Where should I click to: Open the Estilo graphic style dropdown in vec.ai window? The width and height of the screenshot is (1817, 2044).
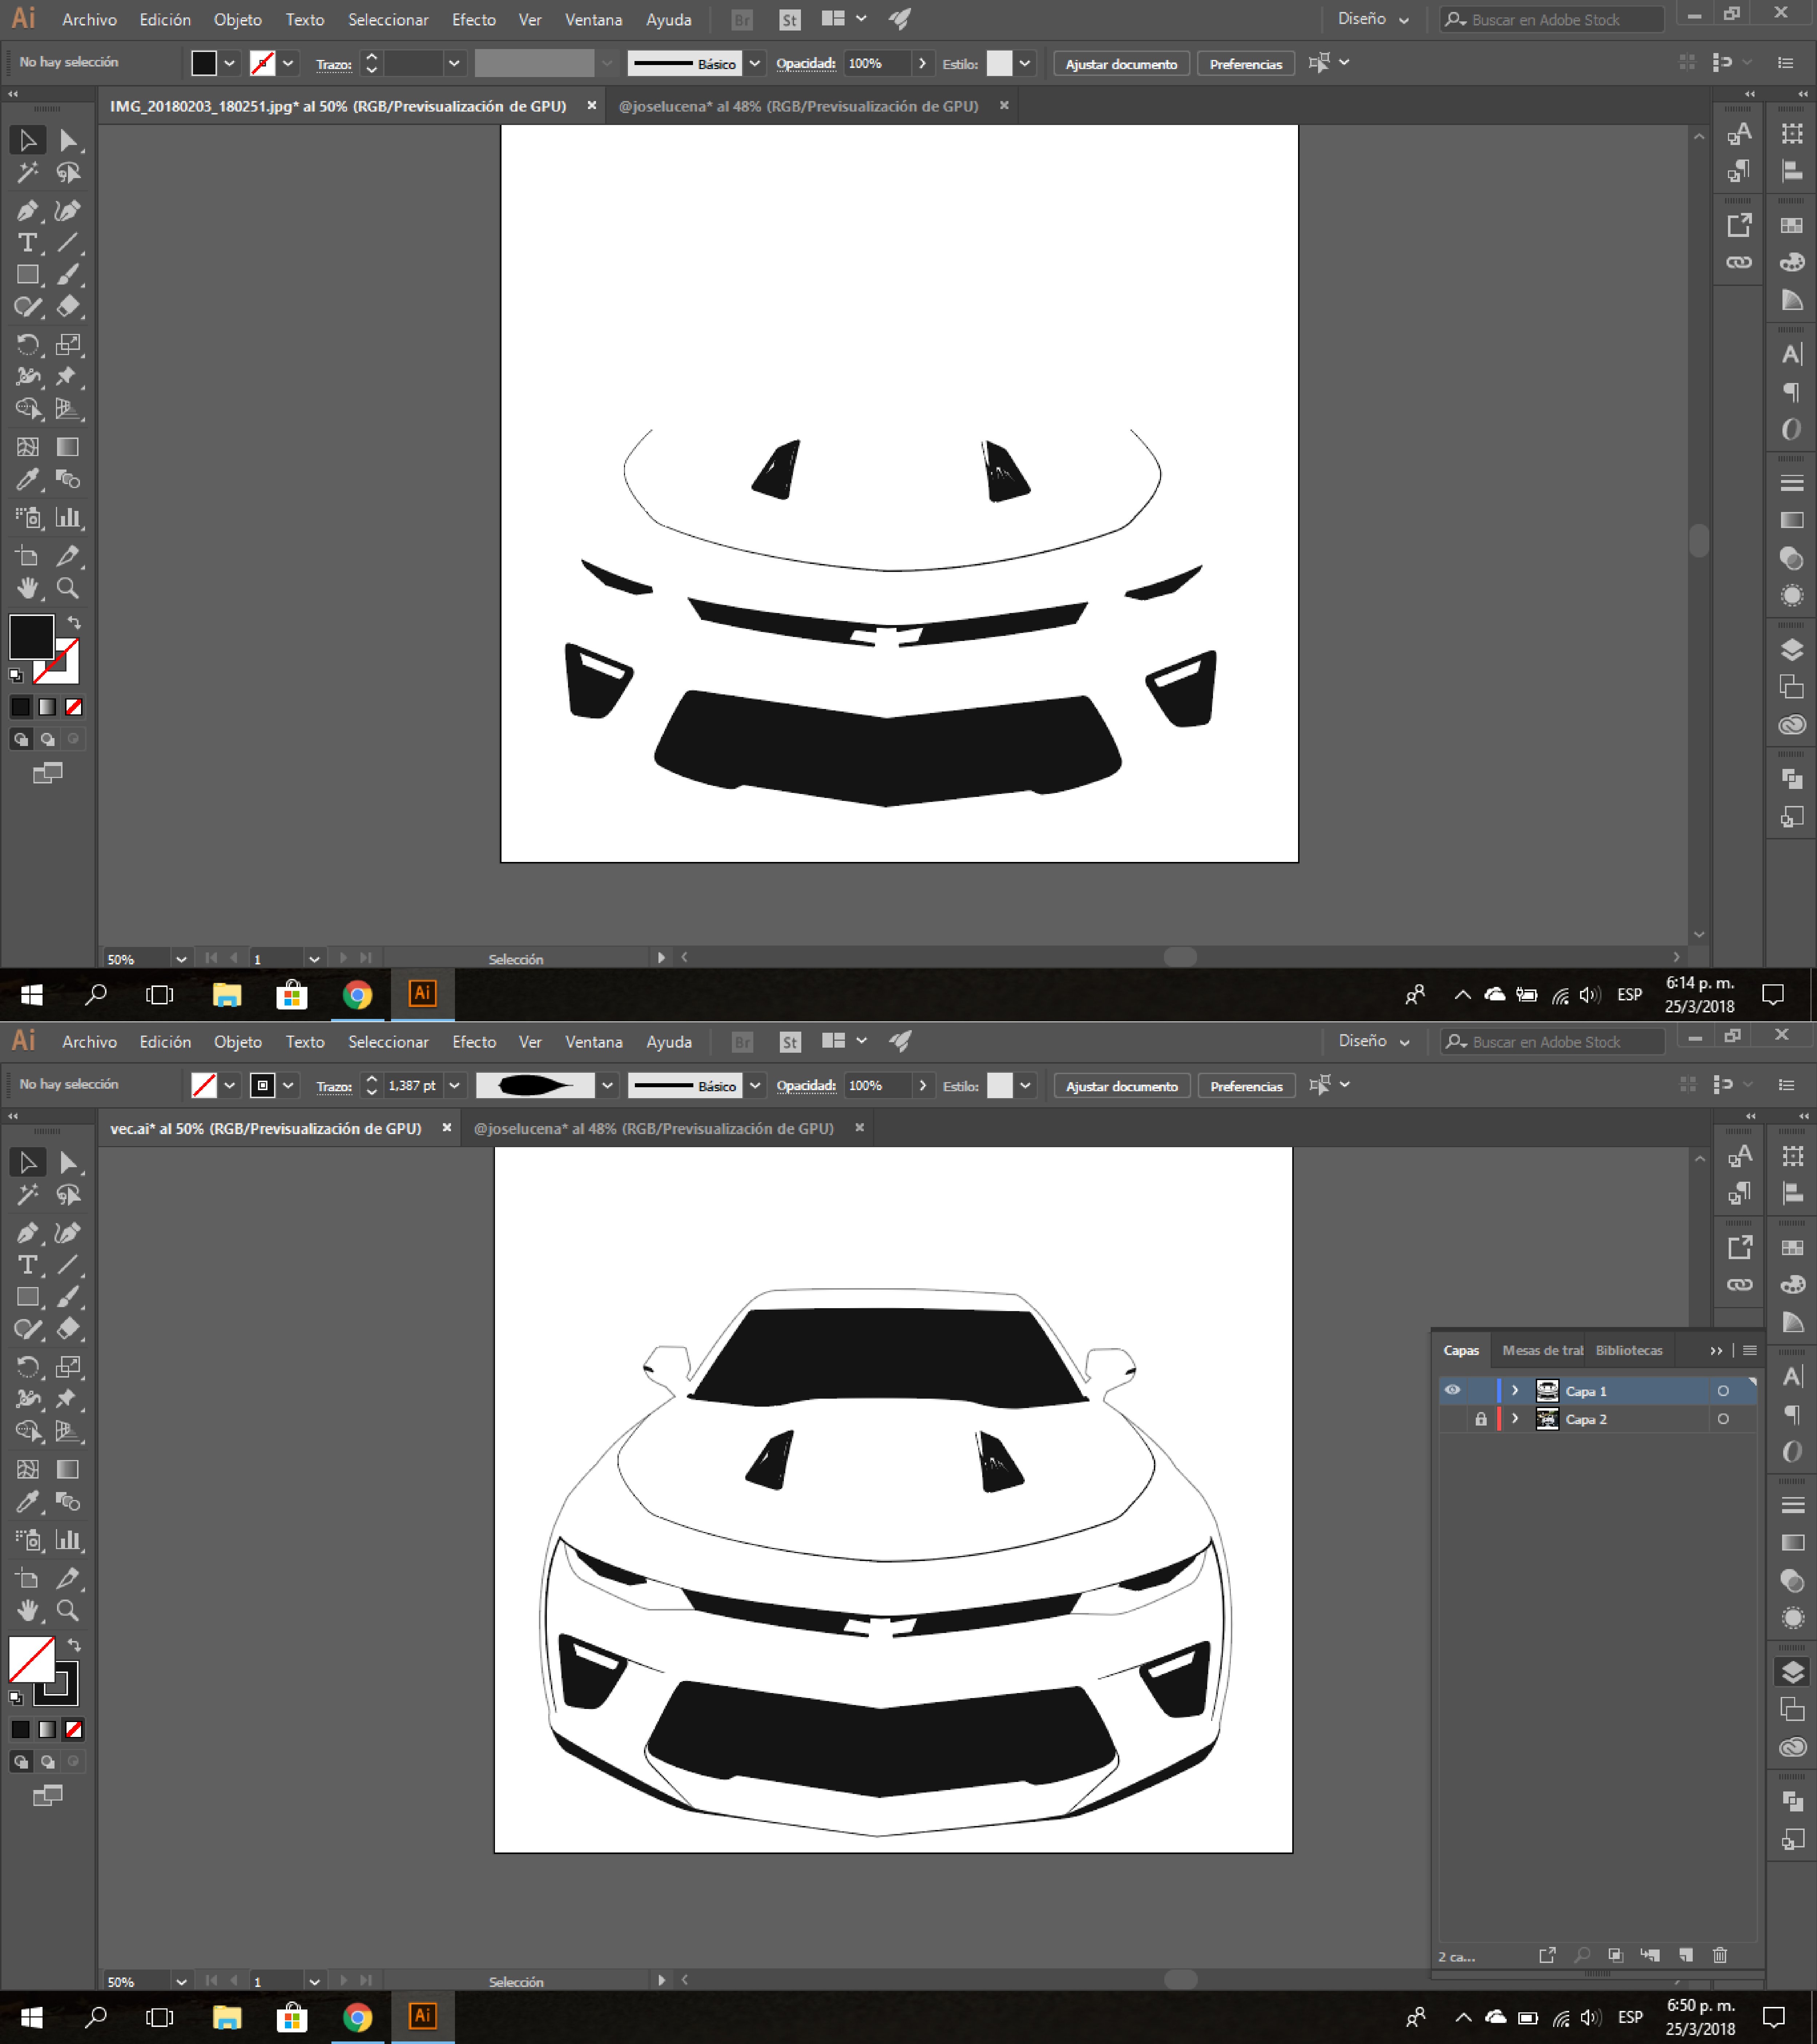tap(1025, 1086)
